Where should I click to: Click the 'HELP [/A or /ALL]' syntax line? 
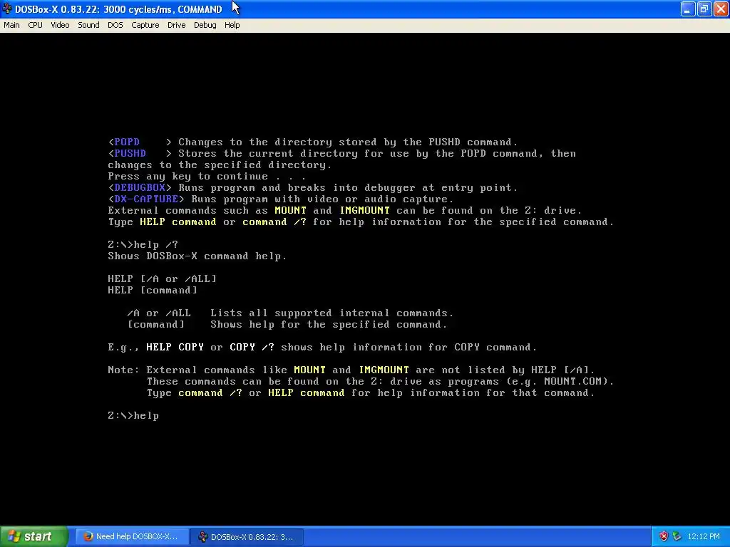click(162, 279)
